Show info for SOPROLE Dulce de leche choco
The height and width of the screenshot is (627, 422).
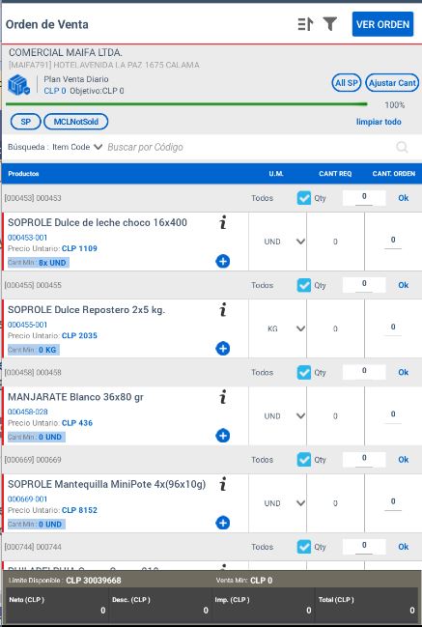(x=223, y=222)
